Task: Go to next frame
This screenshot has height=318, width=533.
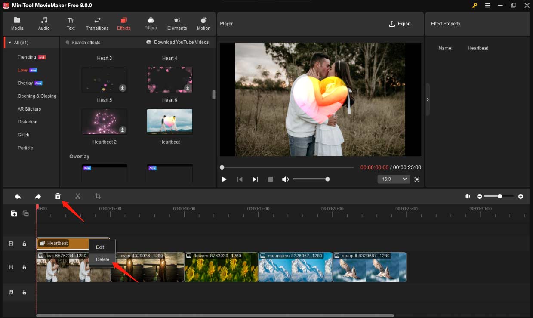Action: (255, 179)
